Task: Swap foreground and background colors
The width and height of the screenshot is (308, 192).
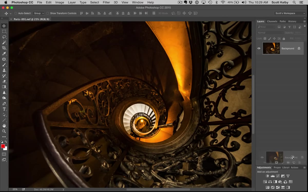Action: (x=6, y=142)
